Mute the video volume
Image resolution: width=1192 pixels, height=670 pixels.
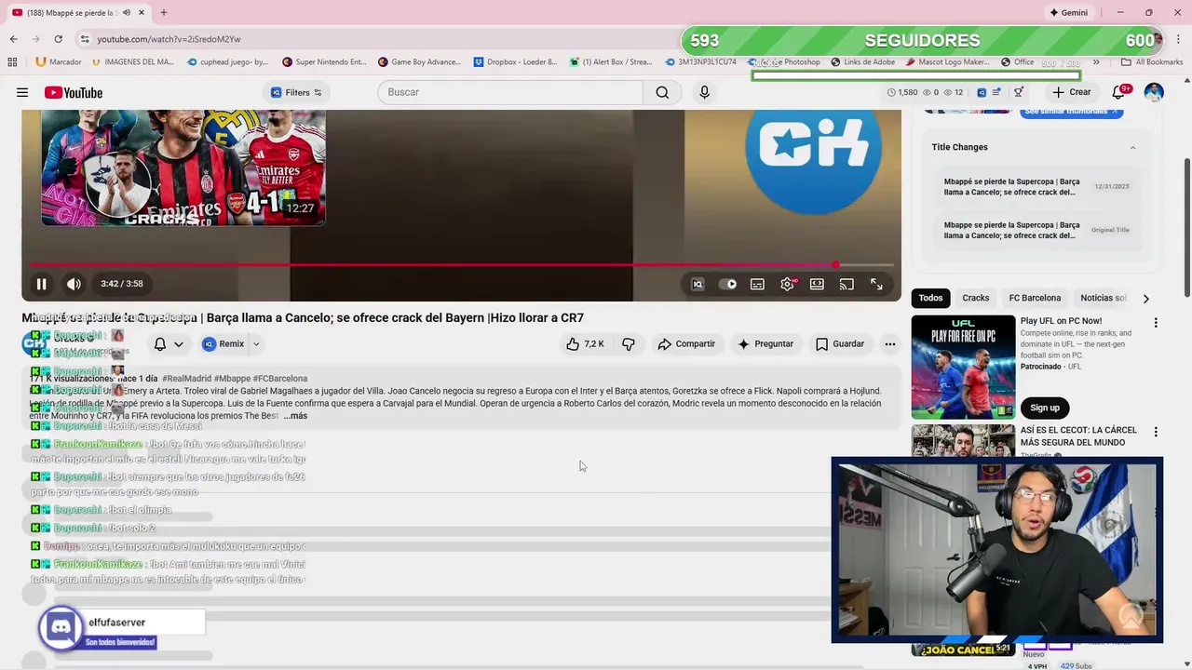tap(74, 284)
